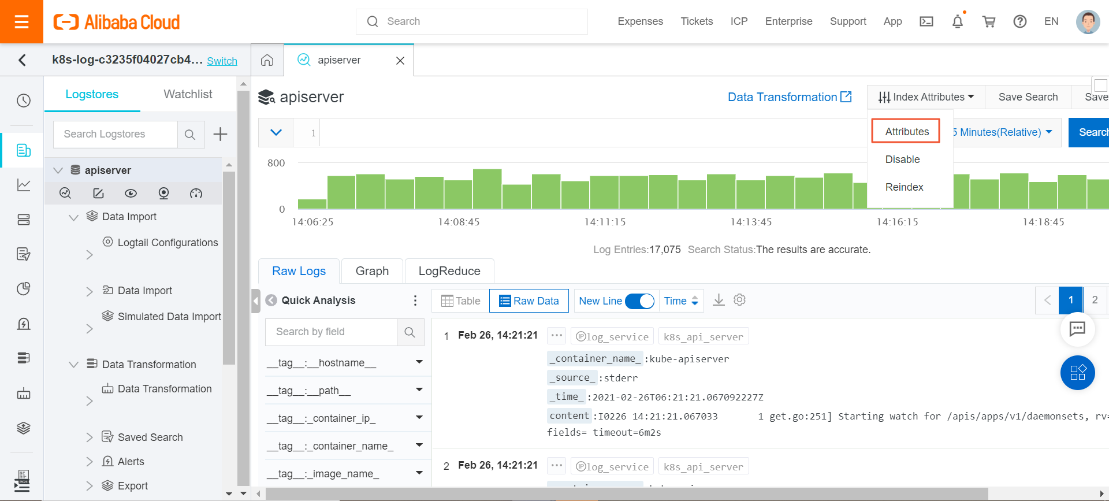
Task: Add a new Logstore with plus icon
Action: coord(220,134)
